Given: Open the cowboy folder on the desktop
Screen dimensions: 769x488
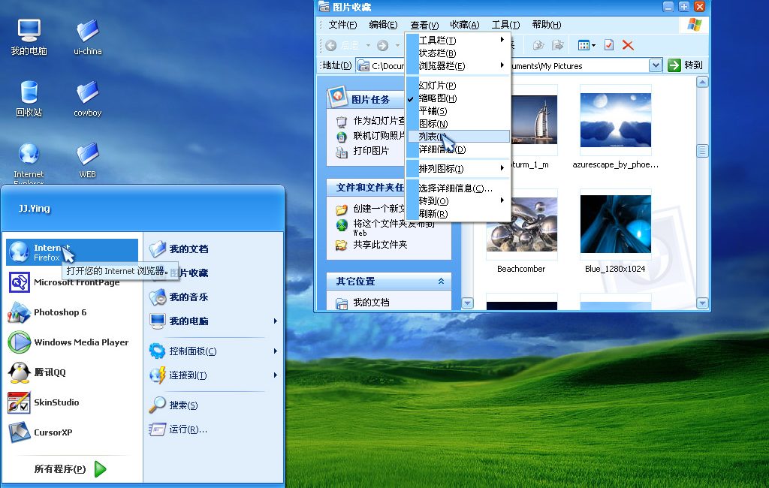Looking at the screenshot, I should pos(88,98).
